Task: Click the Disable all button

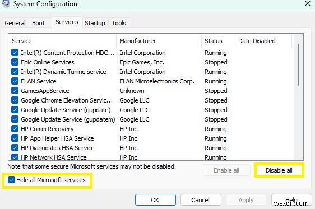Action: (x=279, y=170)
